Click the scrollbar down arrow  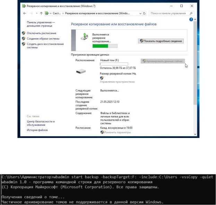195,134
